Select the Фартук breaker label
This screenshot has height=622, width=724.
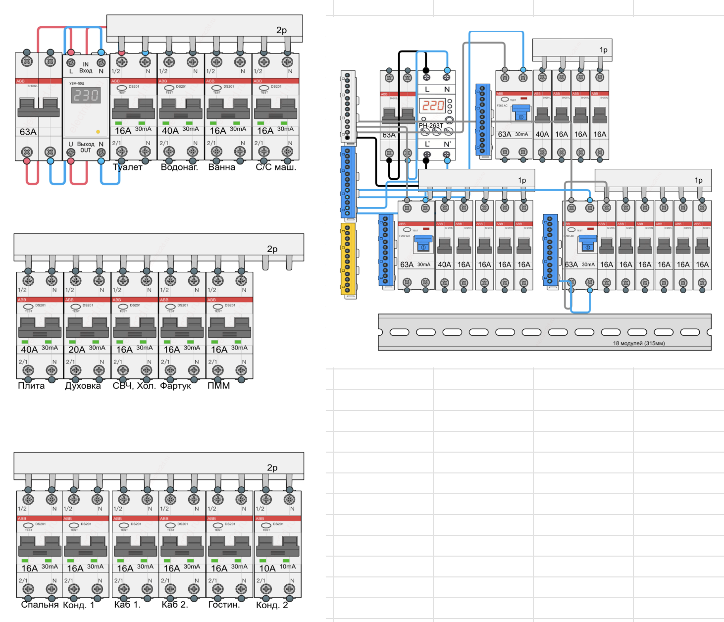[175, 386]
